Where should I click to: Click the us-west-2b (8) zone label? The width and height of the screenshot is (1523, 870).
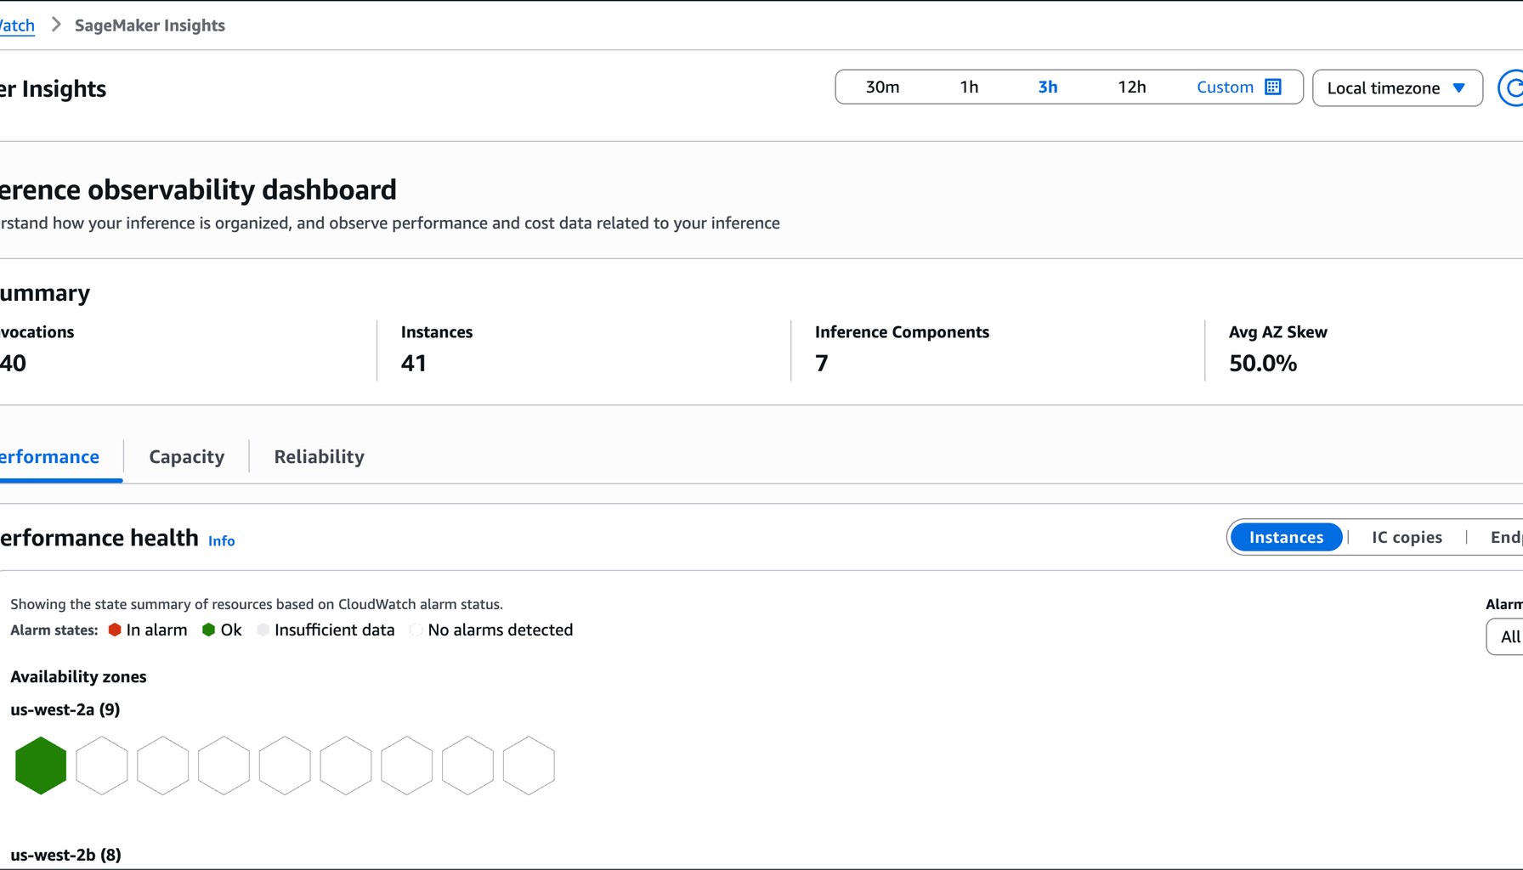click(x=65, y=855)
